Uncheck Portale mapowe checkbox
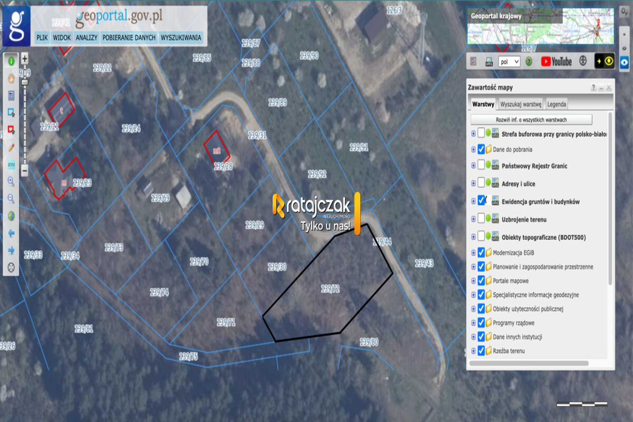This screenshot has width=633, height=422. 481,281
